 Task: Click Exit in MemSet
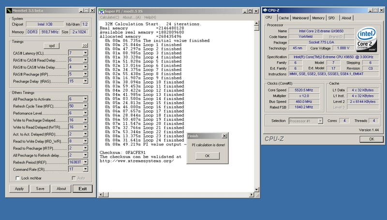point(83,189)
